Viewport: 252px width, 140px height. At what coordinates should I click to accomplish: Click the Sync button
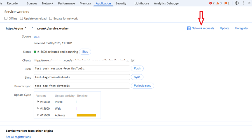(x=137, y=77)
